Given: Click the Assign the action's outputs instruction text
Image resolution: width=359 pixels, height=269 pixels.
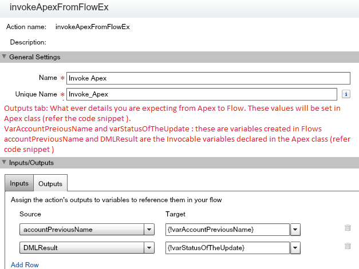Looking at the screenshot, I should [x=116, y=200].
